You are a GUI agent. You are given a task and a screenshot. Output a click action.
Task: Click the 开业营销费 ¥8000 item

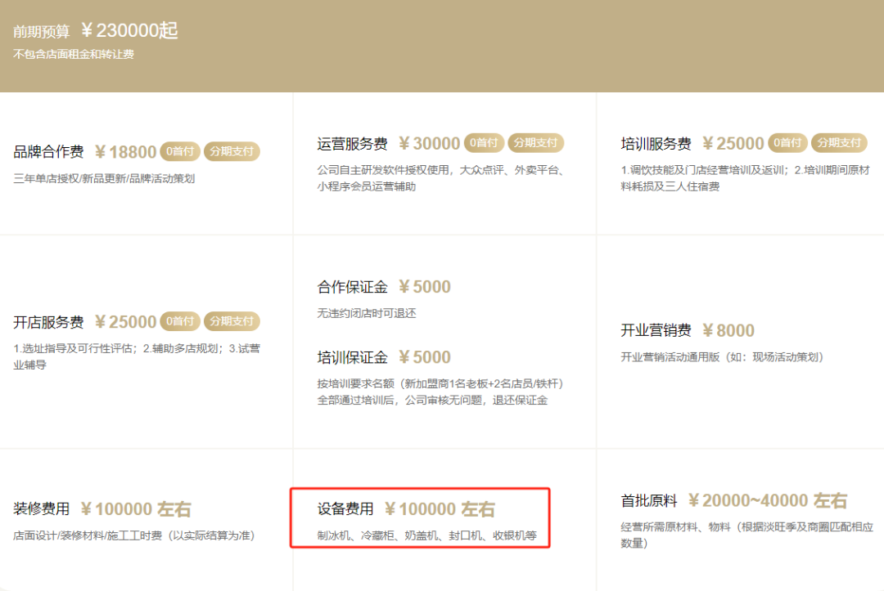(x=687, y=330)
